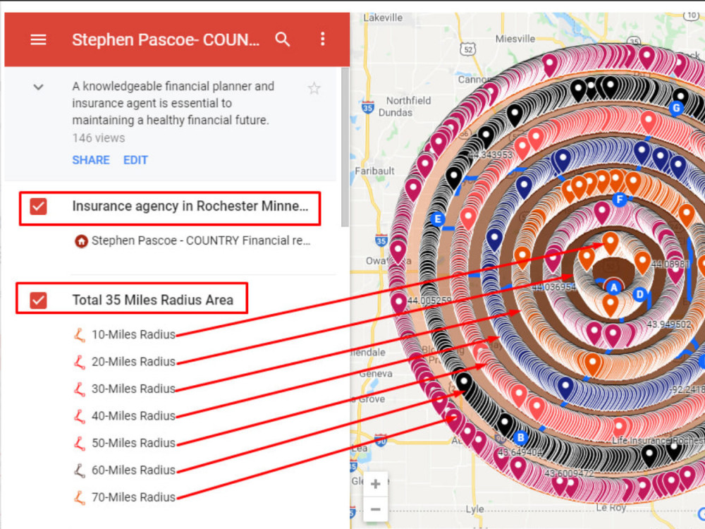Click the blue waypoint marker D
The image size is (705, 529).
pyautogui.click(x=639, y=295)
